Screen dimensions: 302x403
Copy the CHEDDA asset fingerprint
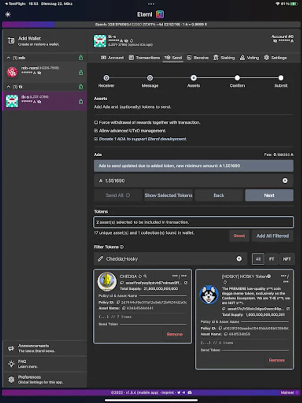point(122,283)
